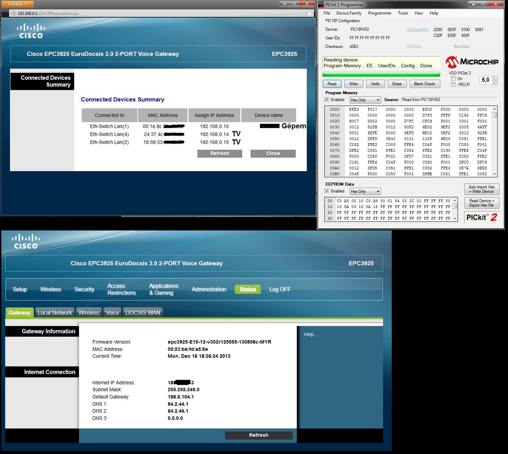Screen dimensions: 508x454
Task: Open the Tools menu in PICkit 2
Action: [x=403, y=13]
